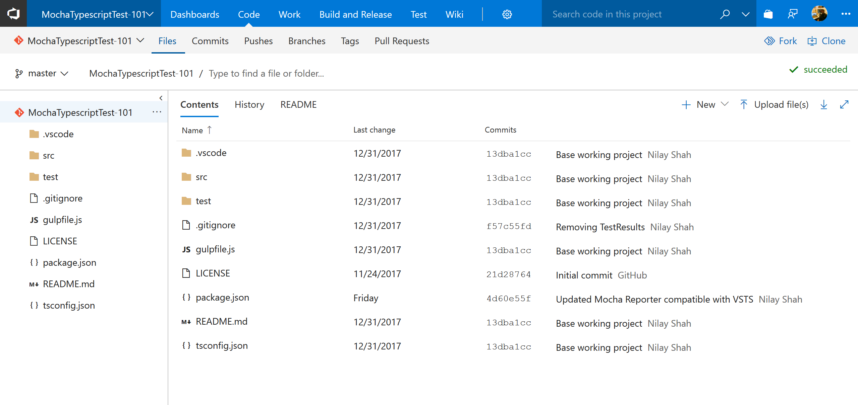858x405 pixels.
Task: Click the download as zip icon
Action: (824, 105)
